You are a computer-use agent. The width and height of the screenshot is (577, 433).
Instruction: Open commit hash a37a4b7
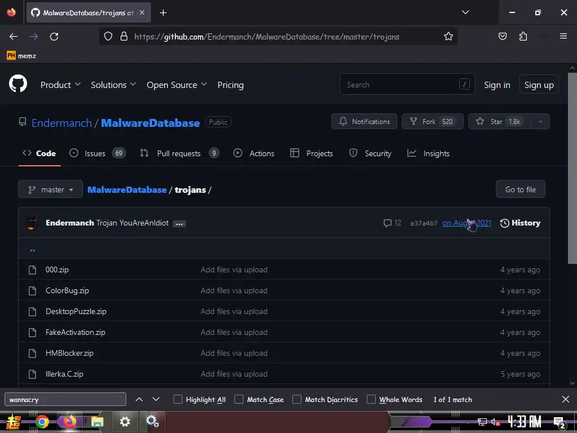(424, 223)
